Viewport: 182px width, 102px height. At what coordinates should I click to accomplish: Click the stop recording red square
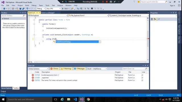pyautogui.click(x=107, y=2)
